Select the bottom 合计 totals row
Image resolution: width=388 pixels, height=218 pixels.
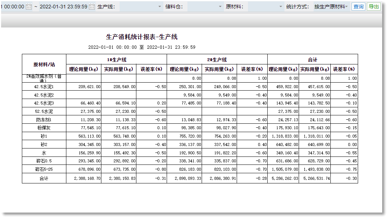tap(44, 178)
